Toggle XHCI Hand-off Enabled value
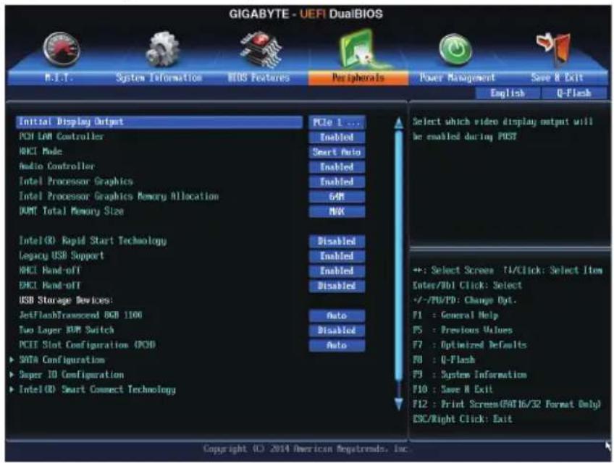This screenshot has width=614, height=463. (x=337, y=271)
